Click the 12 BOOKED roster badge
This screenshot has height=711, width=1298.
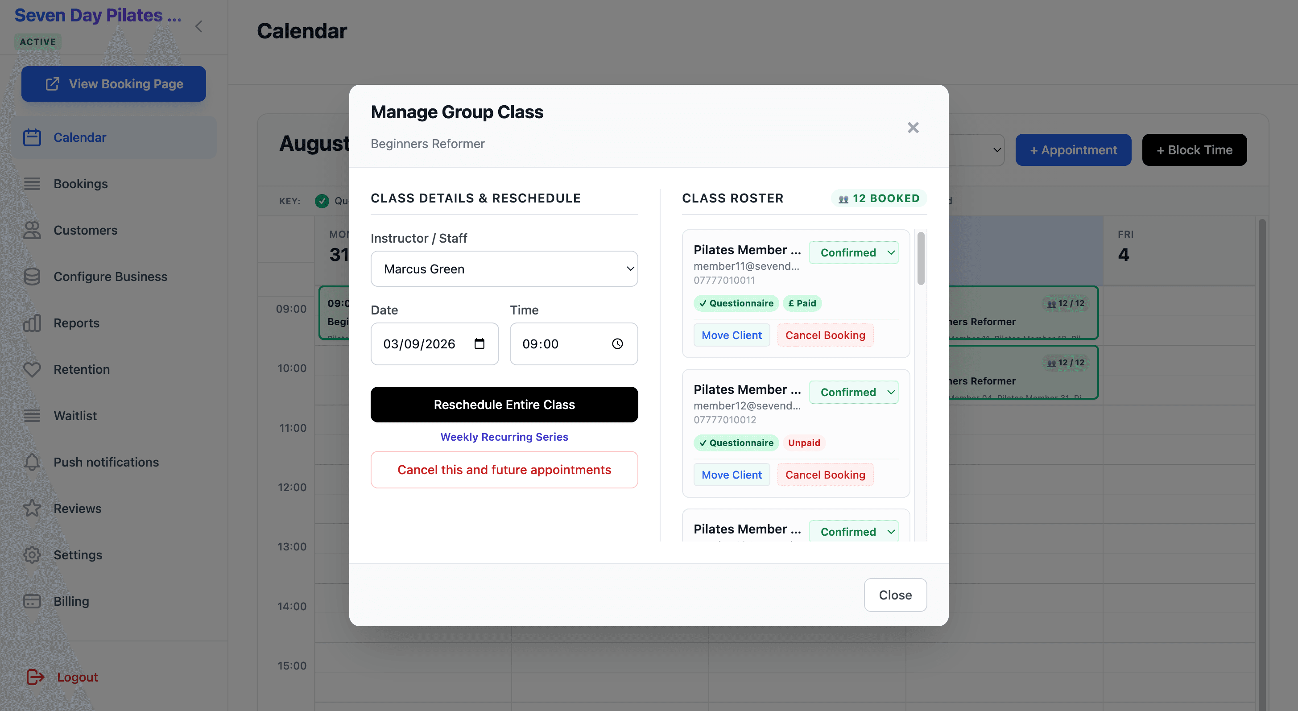pos(879,198)
